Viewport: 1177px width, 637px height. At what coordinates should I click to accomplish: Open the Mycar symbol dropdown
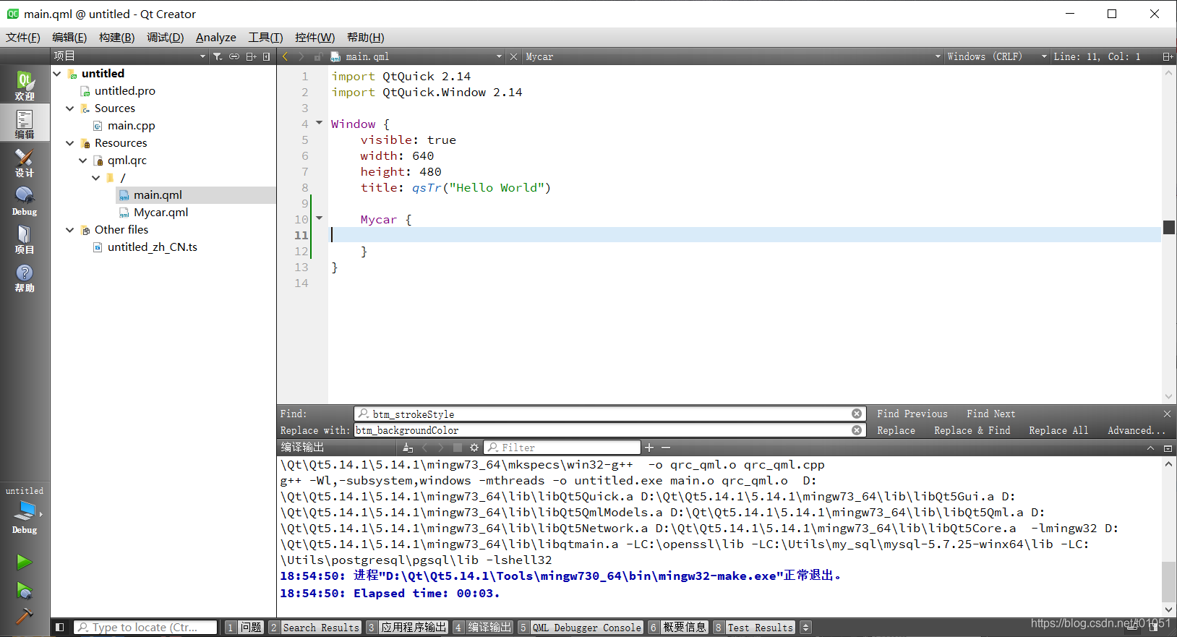(733, 56)
